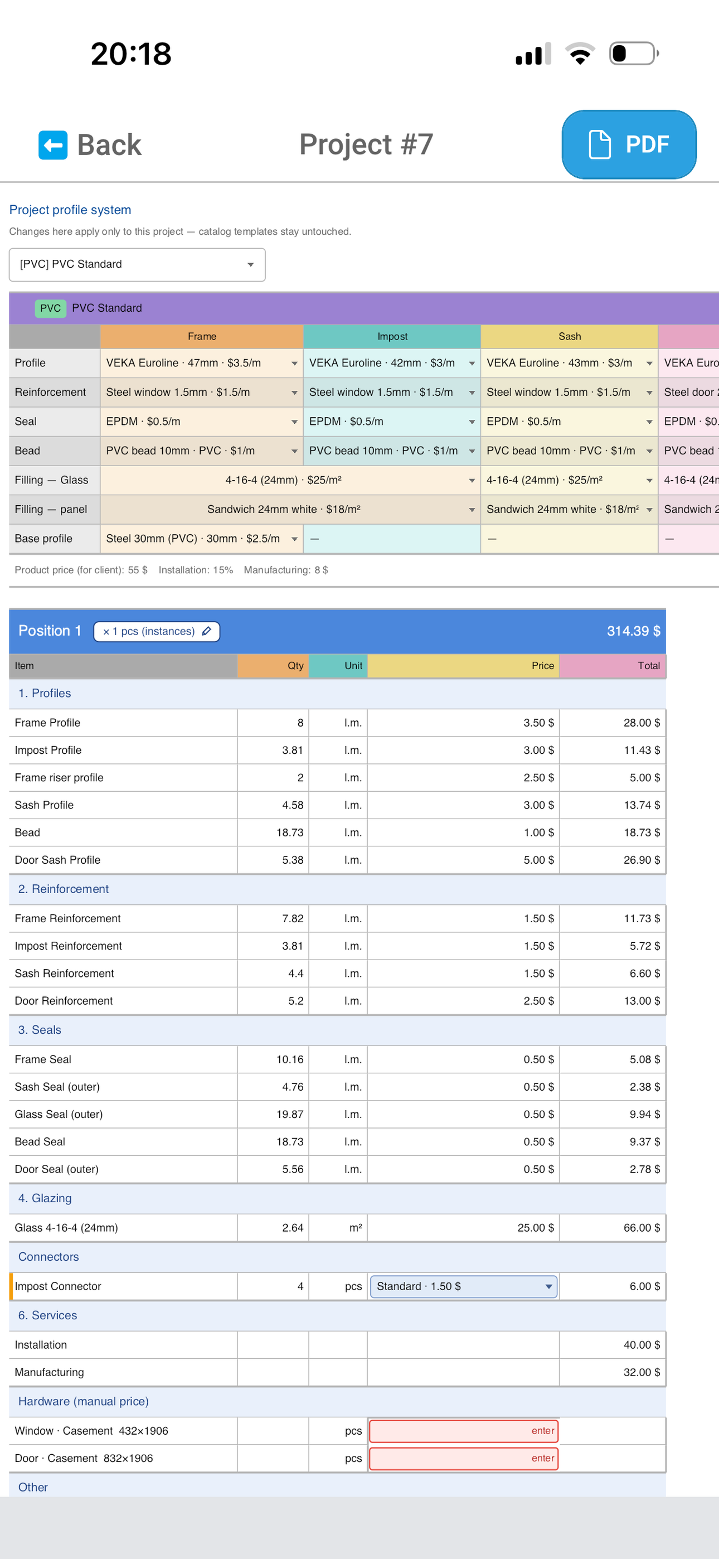
Task: Tap the Installation total 40.00 $
Action: coord(642,1345)
